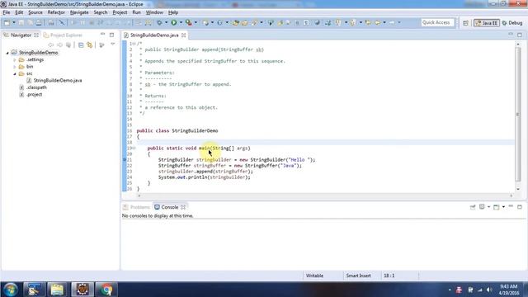This screenshot has width=528, height=297.
Task: Toggle the breakpoint marker on line 21
Action: [125, 159]
